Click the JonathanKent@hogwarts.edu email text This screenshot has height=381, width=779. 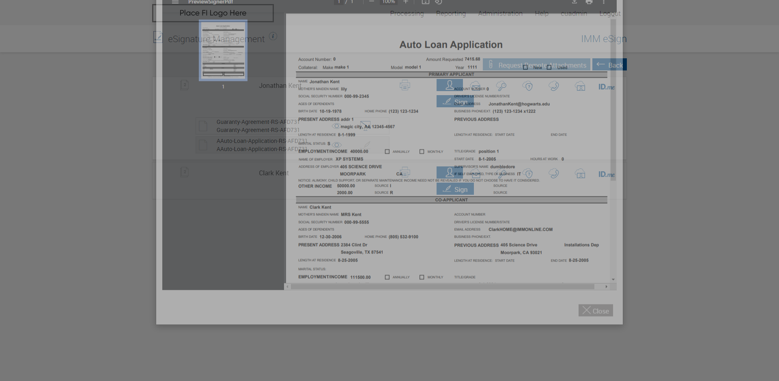pos(519,104)
